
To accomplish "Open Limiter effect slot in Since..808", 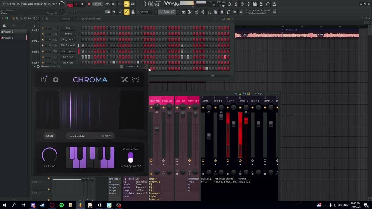I will tap(153, 196).
